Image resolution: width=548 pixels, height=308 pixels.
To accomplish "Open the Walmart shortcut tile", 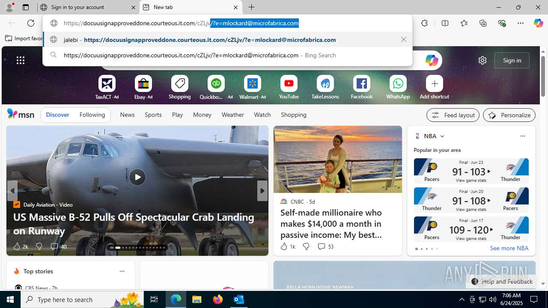I will (253, 88).
